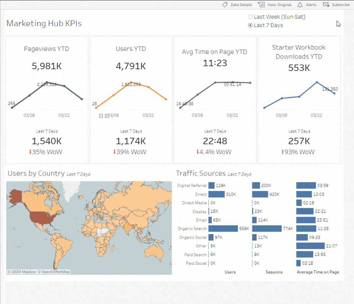Click Brazil on the world map

click(x=64, y=244)
